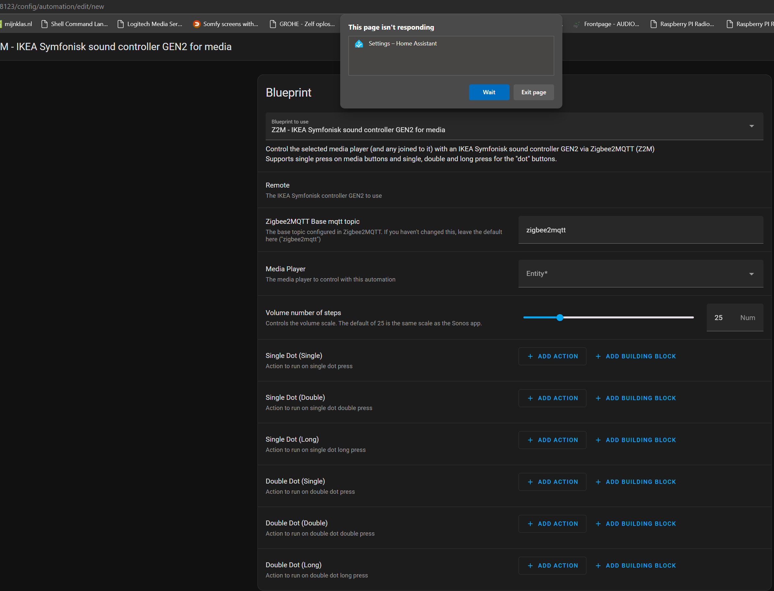Add action for Single Dot (Single)
The width and height of the screenshot is (774, 591).
click(552, 356)
